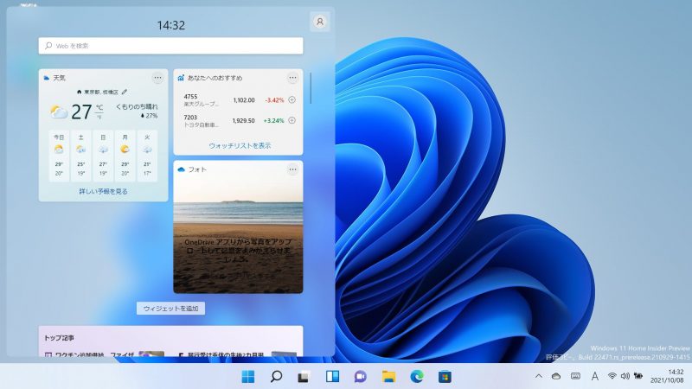Click the -3.42% change value
The height and width of the screenshot is (389, 692).
(274, 100)
